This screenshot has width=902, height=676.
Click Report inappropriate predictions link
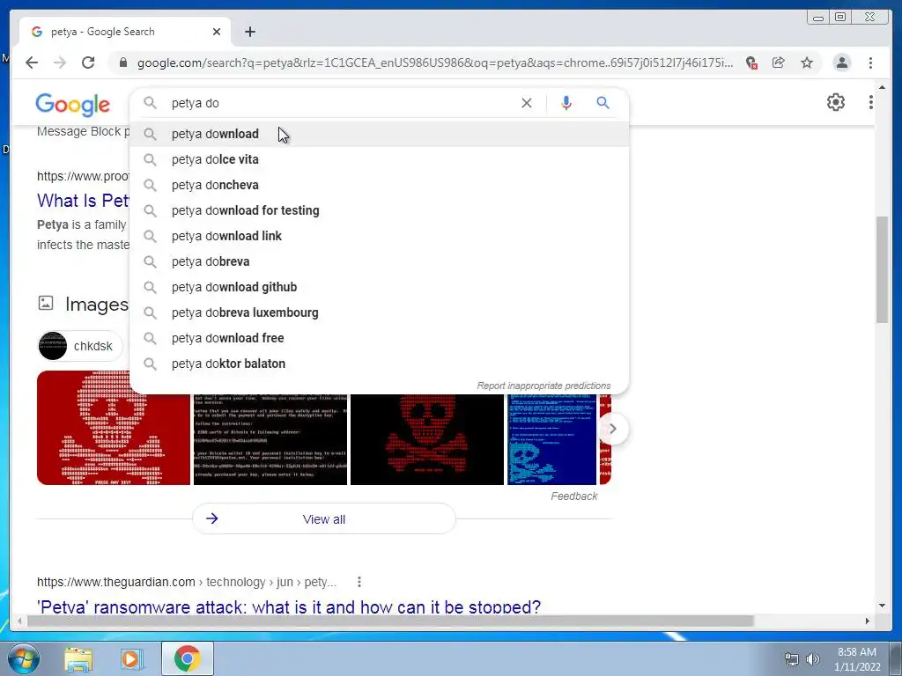click(x=543, y=386)
